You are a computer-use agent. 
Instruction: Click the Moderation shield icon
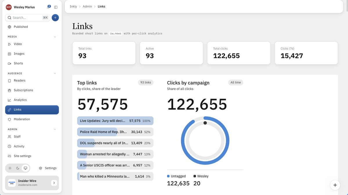tap(10, 119)
